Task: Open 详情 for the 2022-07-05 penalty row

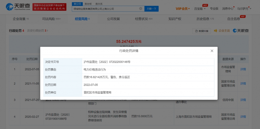Action: (243, 69)
